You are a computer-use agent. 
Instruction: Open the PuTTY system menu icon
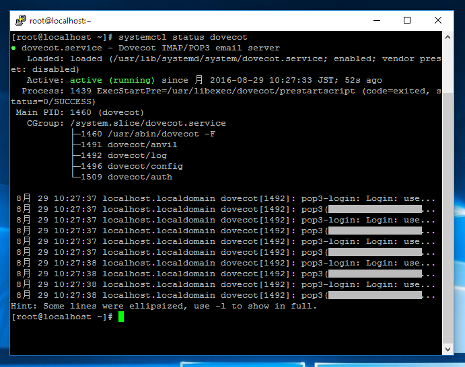click(21, 20)
